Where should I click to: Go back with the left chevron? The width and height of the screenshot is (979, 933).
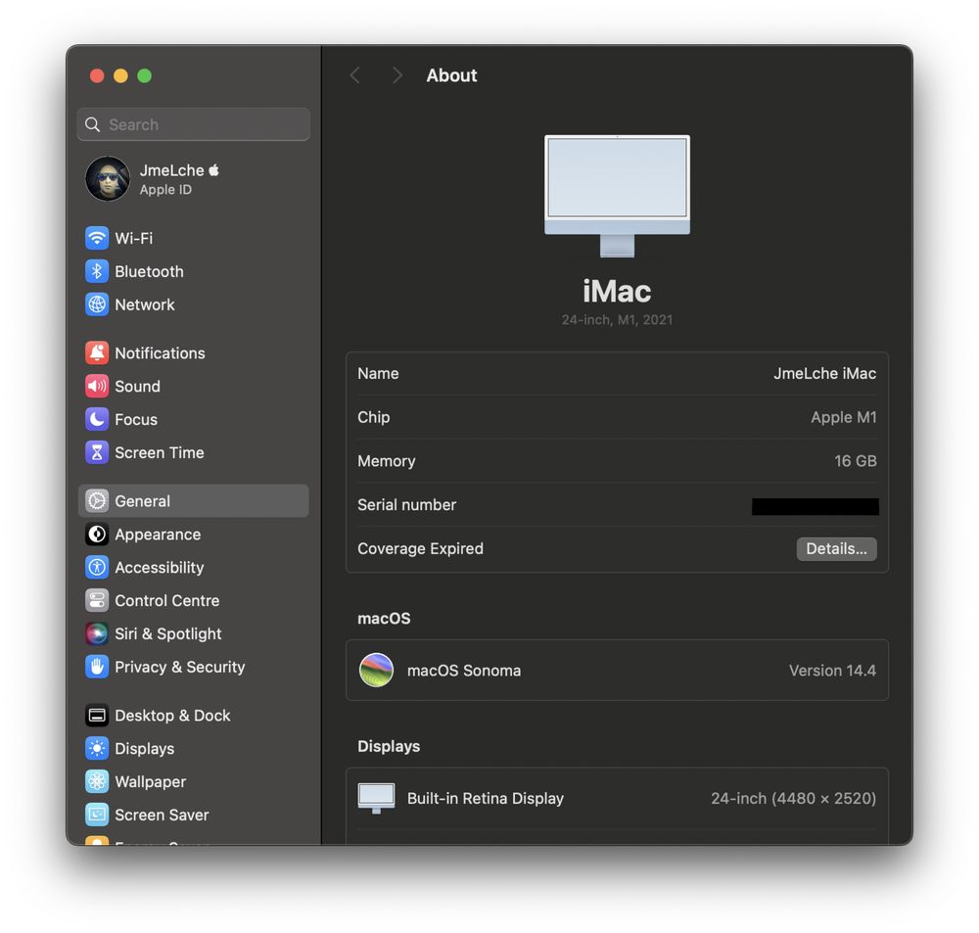(x=354, y=75)
